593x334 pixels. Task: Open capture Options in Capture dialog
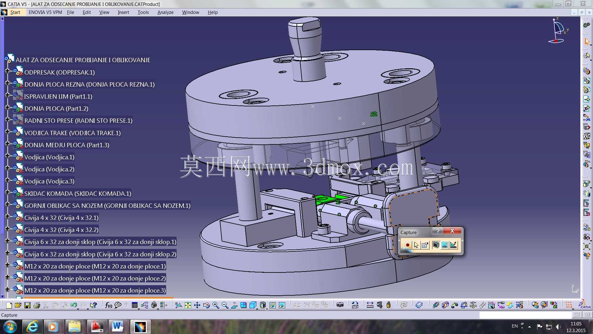coord(425,245)
